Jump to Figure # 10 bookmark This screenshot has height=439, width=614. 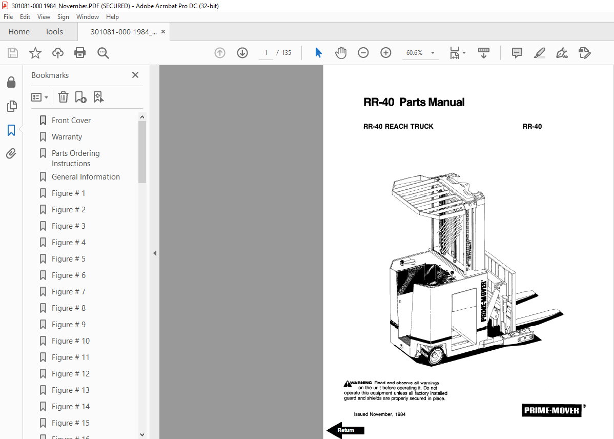71,342
